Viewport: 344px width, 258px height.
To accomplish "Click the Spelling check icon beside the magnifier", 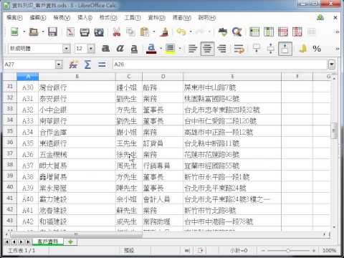I will pos(223,32).
